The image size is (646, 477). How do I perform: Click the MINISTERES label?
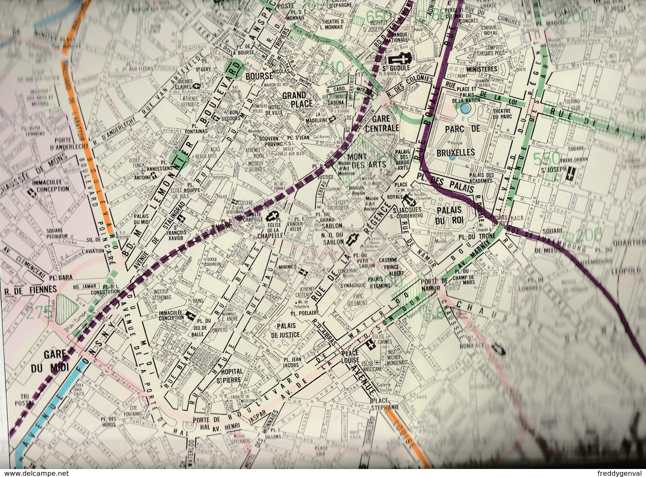(483, 69)
